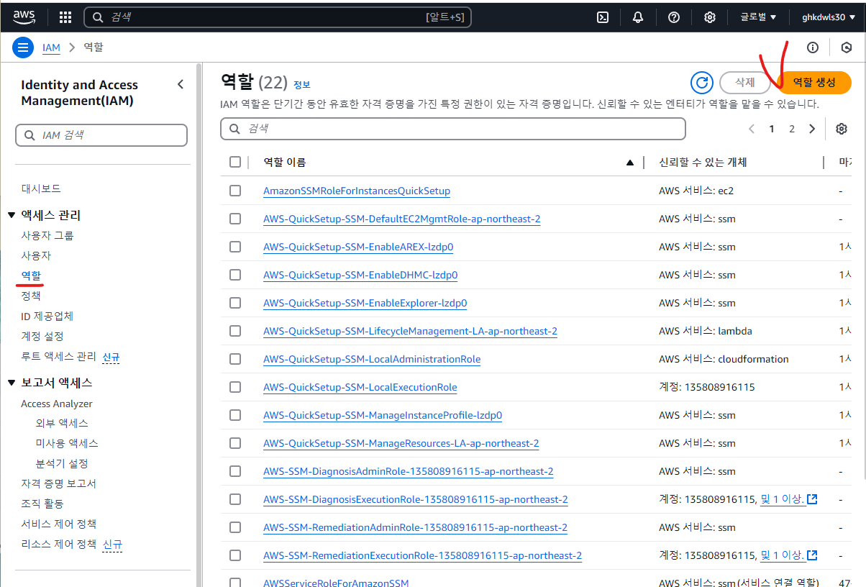
Task: Collapse the 액세스 관리 section
Action: (x=12, y=215)
